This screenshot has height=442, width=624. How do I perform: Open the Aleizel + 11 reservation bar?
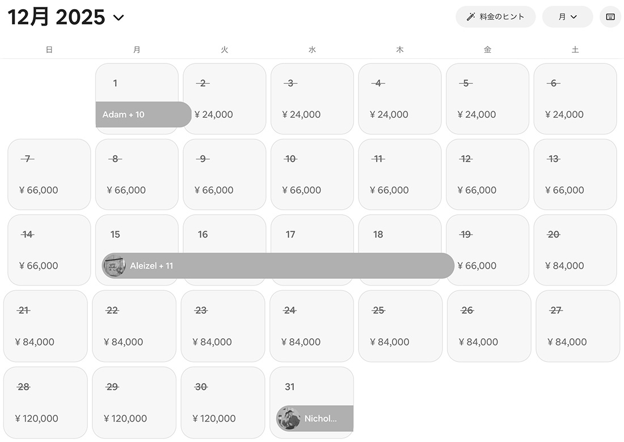point(284,265)
